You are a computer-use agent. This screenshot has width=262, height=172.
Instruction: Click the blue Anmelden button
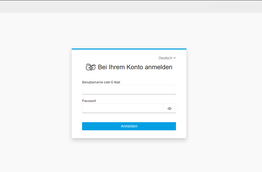click(x=129, y=126)
